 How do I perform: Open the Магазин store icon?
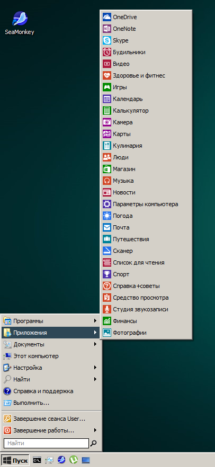(x=106, y=169)
